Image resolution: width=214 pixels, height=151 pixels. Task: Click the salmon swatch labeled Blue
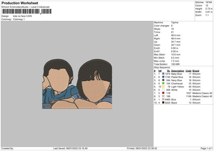[x=163, y=99]
